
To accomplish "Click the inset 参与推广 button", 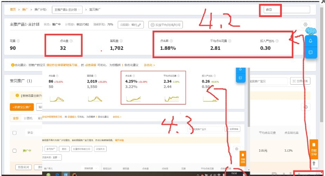I will [51, 149].
